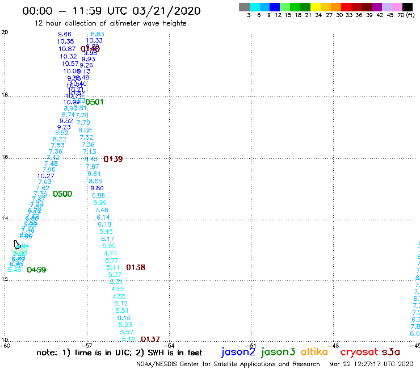Click the 0501 pass time marker
Viewport: 420px width, 369px height.
tap(94, 102)
